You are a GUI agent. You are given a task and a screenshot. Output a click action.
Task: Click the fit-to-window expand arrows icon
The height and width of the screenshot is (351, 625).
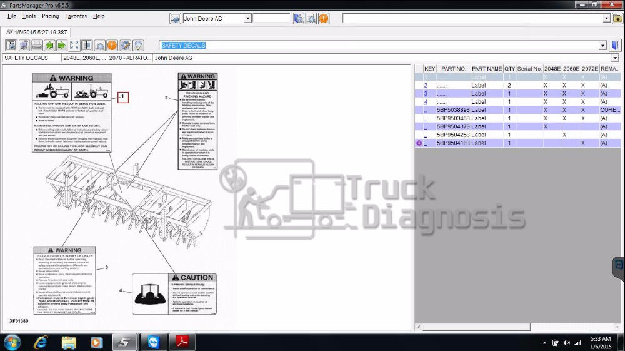click(74, 45)
